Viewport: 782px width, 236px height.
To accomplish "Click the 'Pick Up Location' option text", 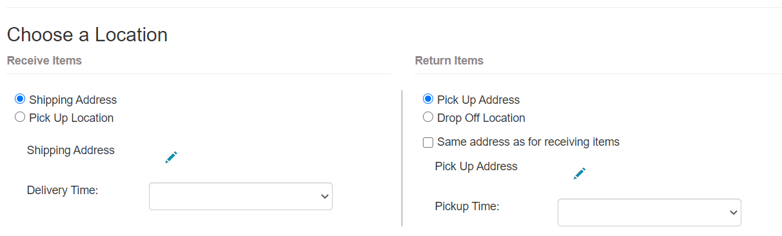I will pos(71,118).
